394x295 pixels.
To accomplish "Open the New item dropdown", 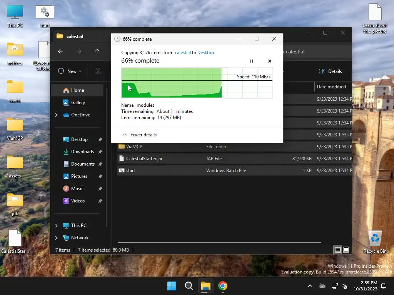I will 70,71.
